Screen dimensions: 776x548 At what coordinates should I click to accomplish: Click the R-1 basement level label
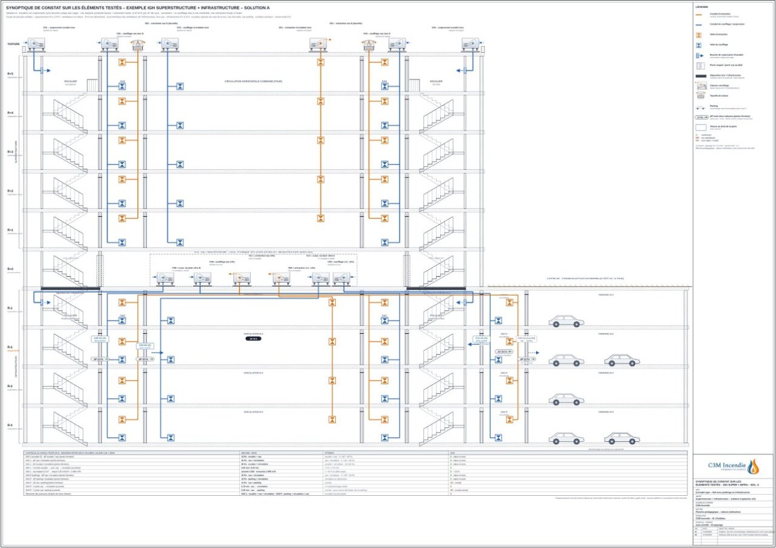coord(10,308)
